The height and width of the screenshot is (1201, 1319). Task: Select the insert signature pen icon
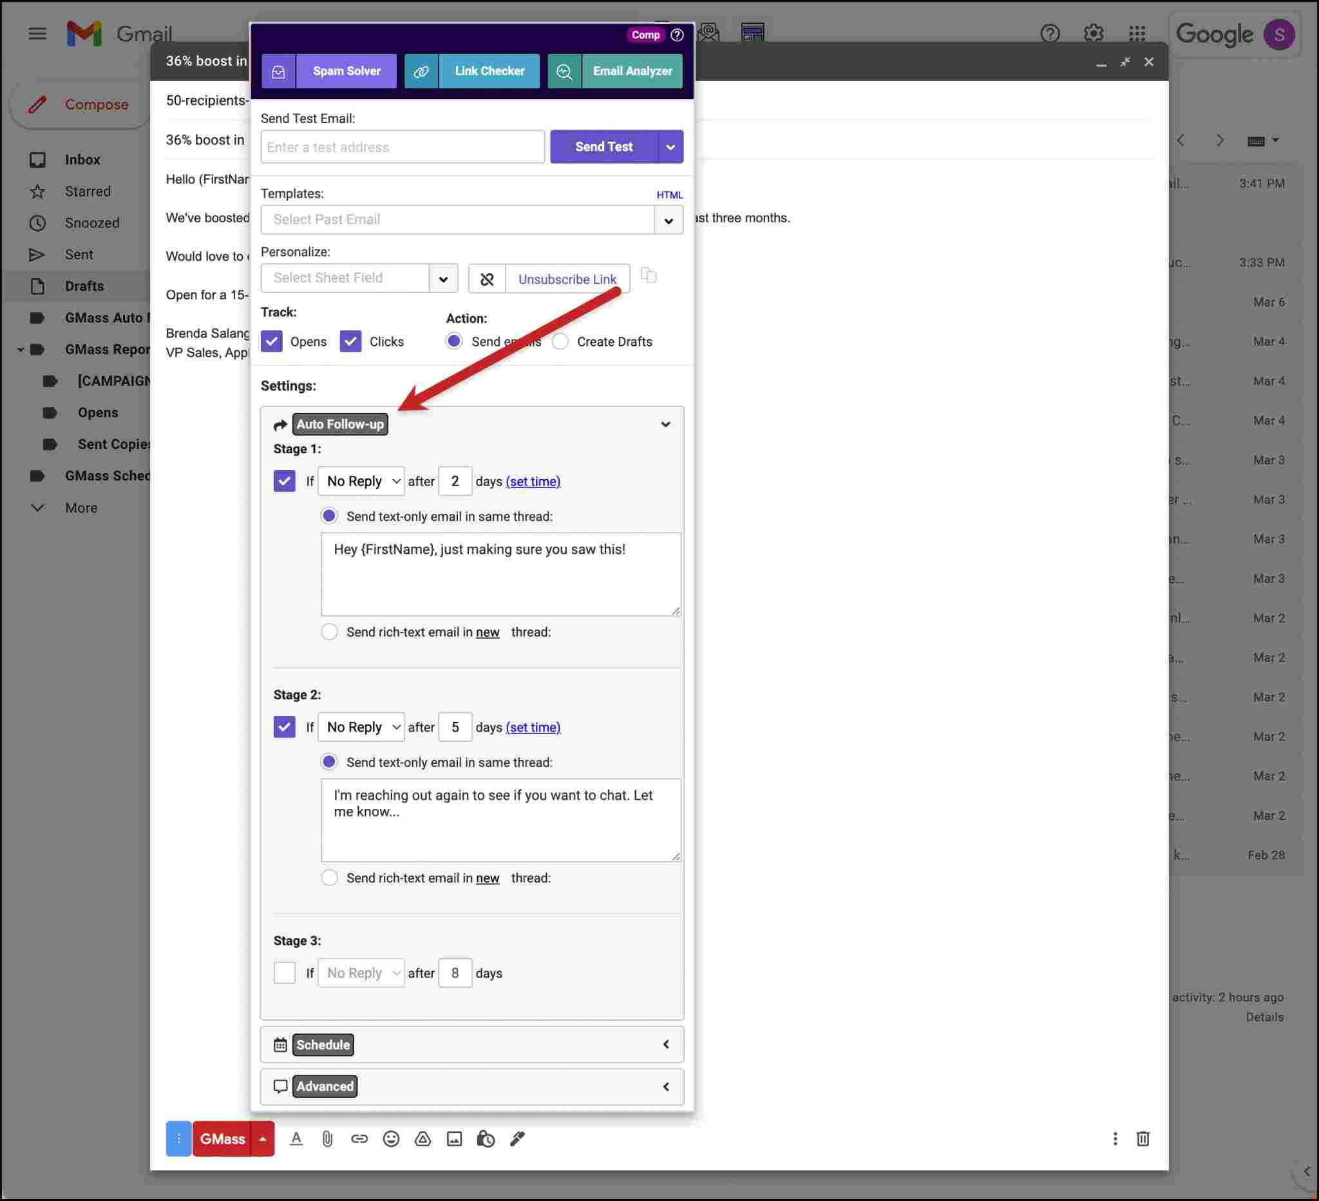517,1139
